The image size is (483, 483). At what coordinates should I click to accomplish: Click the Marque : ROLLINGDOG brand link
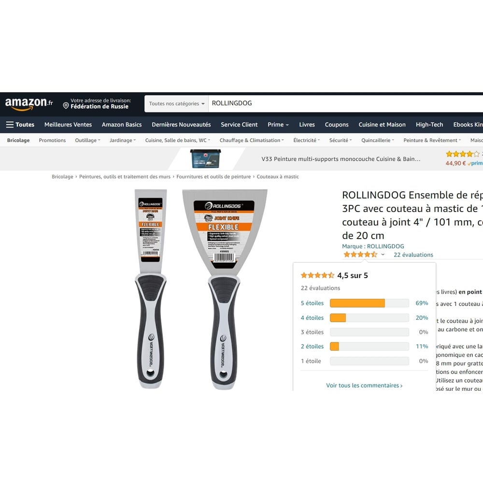[373, 246]
